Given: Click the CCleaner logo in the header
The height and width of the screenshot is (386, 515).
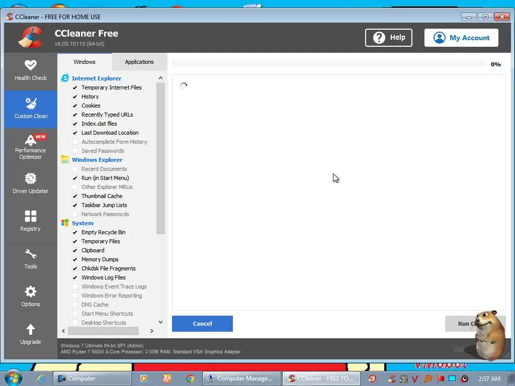Looking at the screenshot, I should pyautogui.click(x=31, y=37).
